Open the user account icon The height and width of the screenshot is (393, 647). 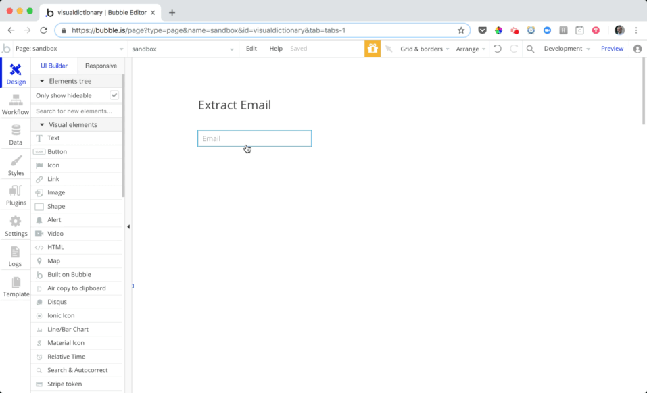[x=638, y=49]
